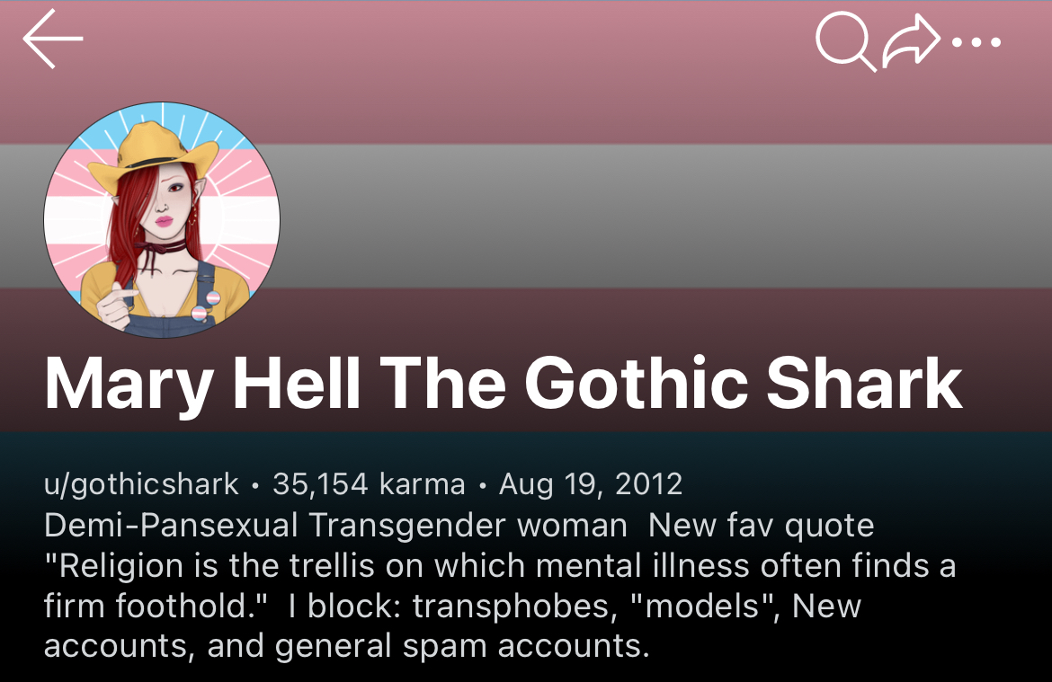Screen dimensions: 1052x682
Task: Tap the 35,154 karma count
Action: (369, 484)
